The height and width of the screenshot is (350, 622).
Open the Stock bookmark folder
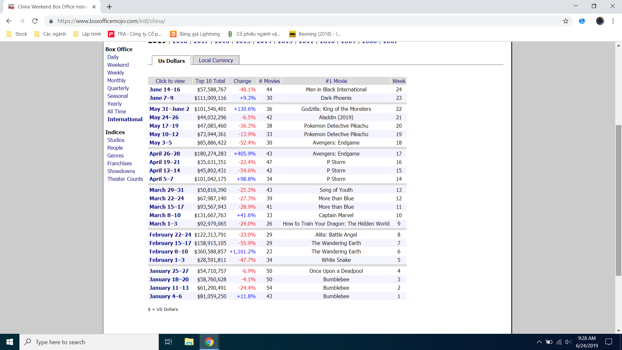click(17, 34)
